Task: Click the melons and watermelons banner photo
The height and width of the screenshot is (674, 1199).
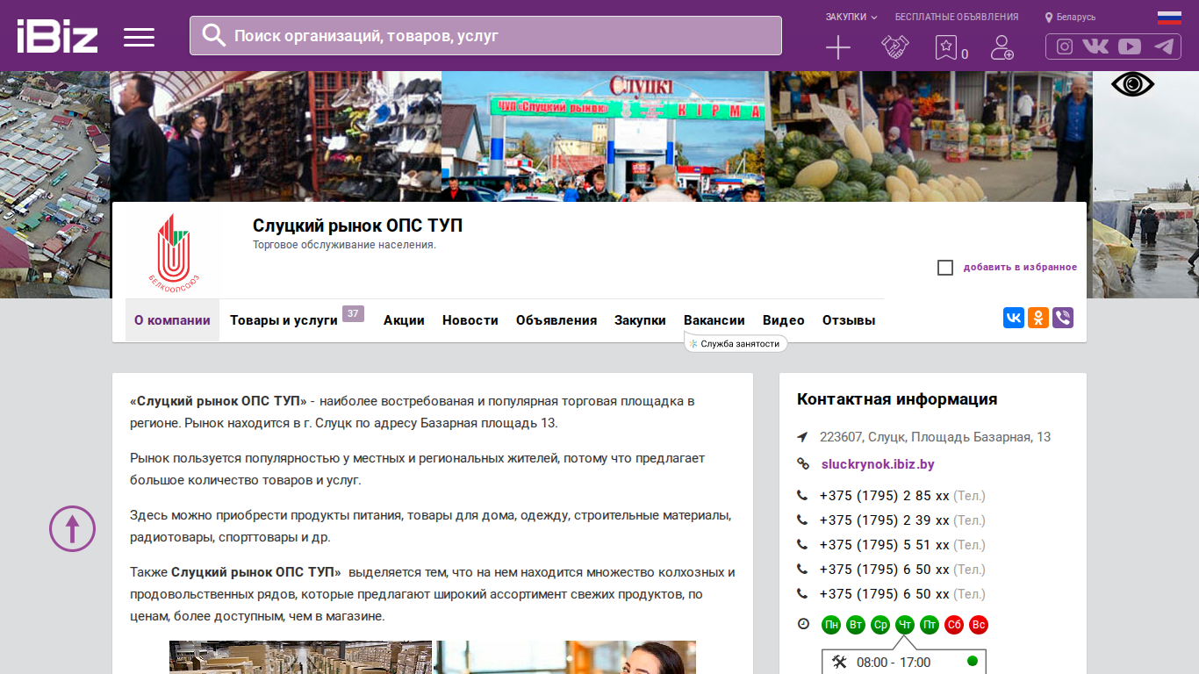Action: pos(929,136)
